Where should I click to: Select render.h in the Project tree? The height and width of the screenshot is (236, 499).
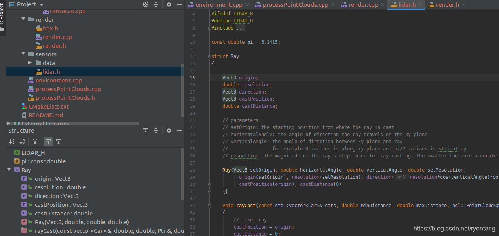coord(54,45)
